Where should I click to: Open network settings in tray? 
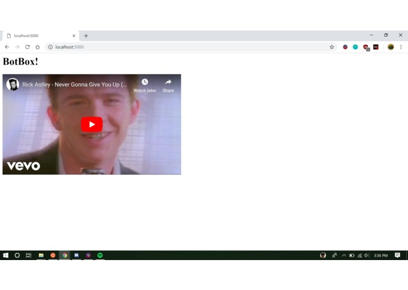(x=359, y=255)
